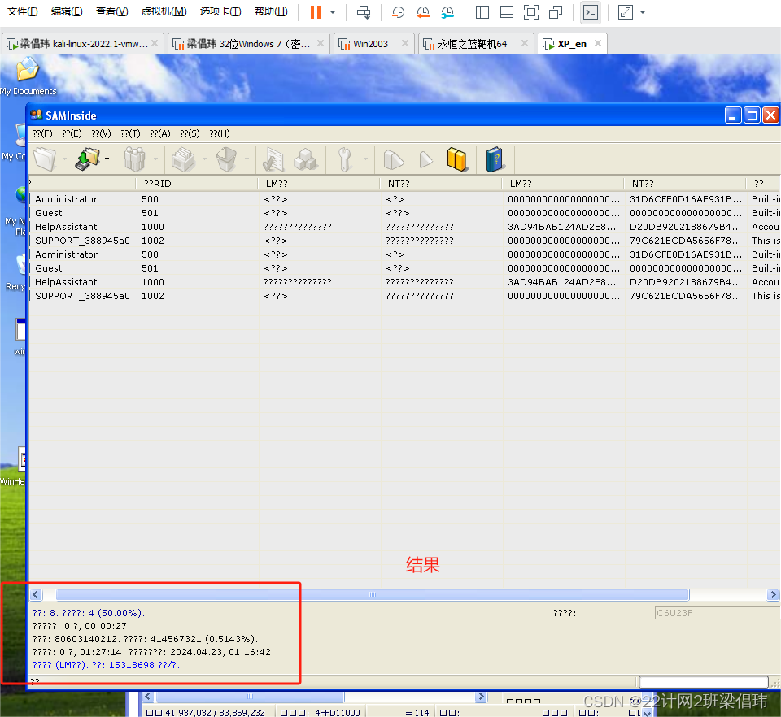This screenshot has width=781, height=717.
Task: Close the 永恒之蓝靶机64 tab with its X
Action: (x=525, y=43)
